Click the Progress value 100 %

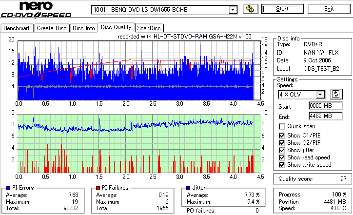pos(339,195)
